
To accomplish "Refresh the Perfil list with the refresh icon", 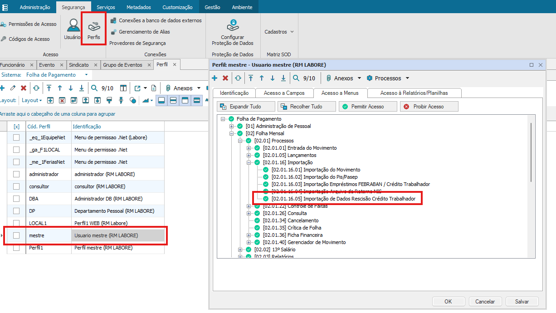I will pos(36,88).
